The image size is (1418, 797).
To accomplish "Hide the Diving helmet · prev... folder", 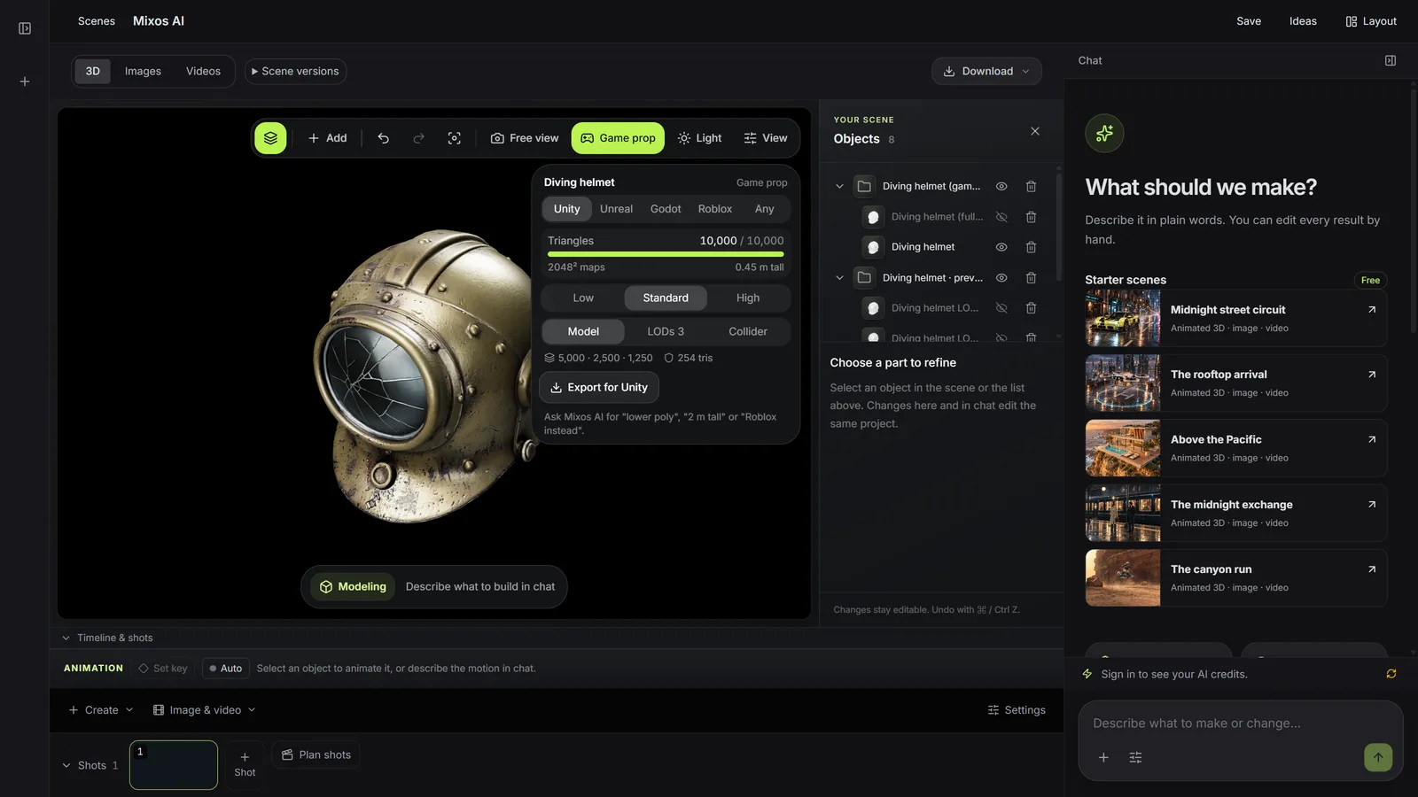I will click(x=1001, y=278).
